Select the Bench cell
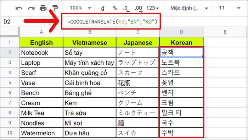Screen dimensions: 248x140 pos(41,93)
